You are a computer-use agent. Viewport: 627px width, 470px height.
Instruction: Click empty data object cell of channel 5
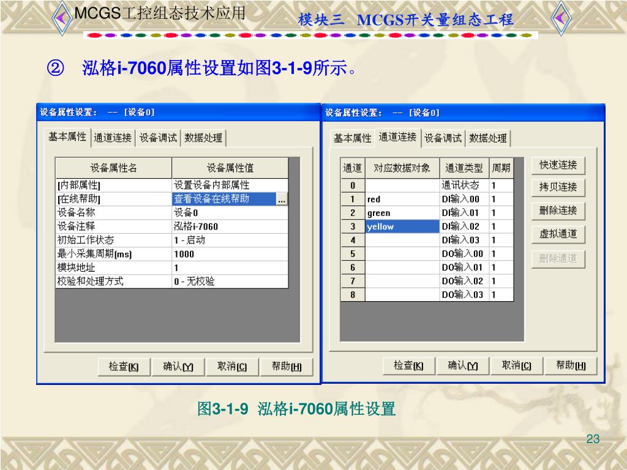[402, 254]
